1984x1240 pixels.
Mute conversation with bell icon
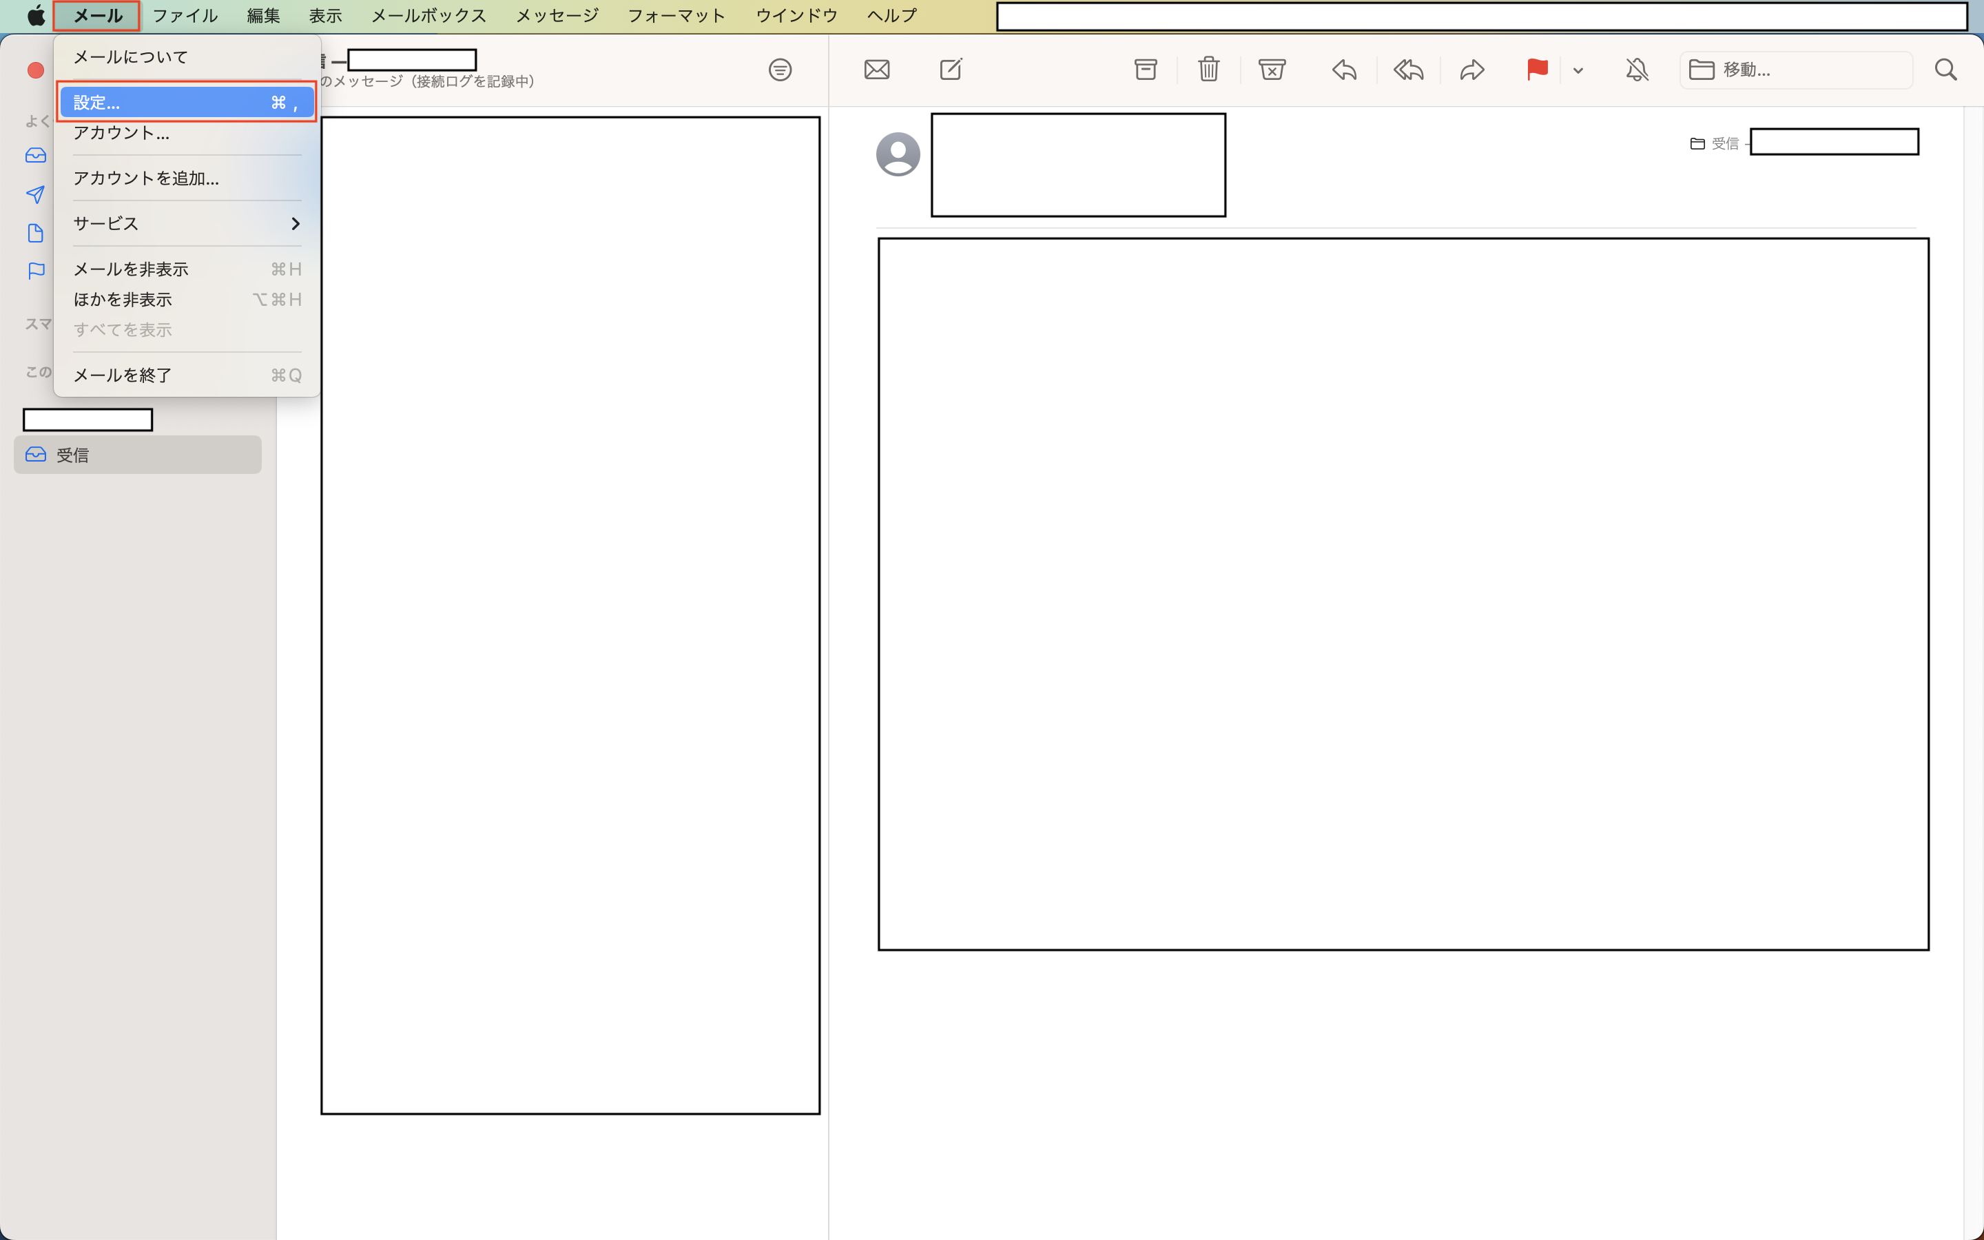(x=1636, y=70)
